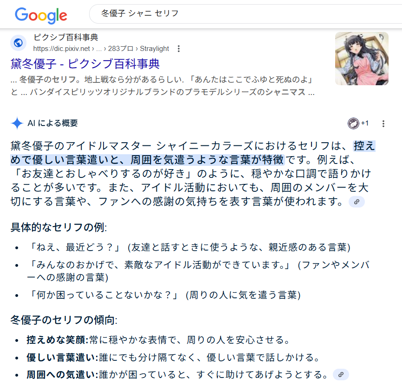
Task: Click the AI による概要 label
Action: 52,123
